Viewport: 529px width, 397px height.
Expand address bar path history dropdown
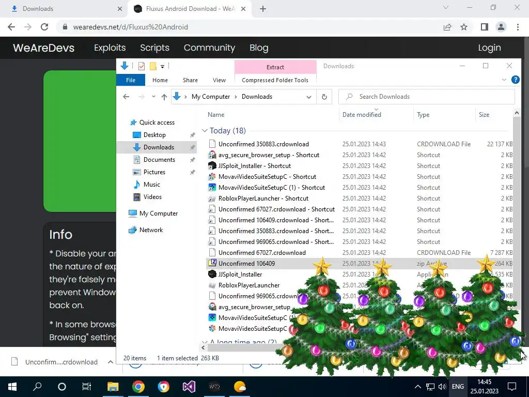[x=309, y=97]
